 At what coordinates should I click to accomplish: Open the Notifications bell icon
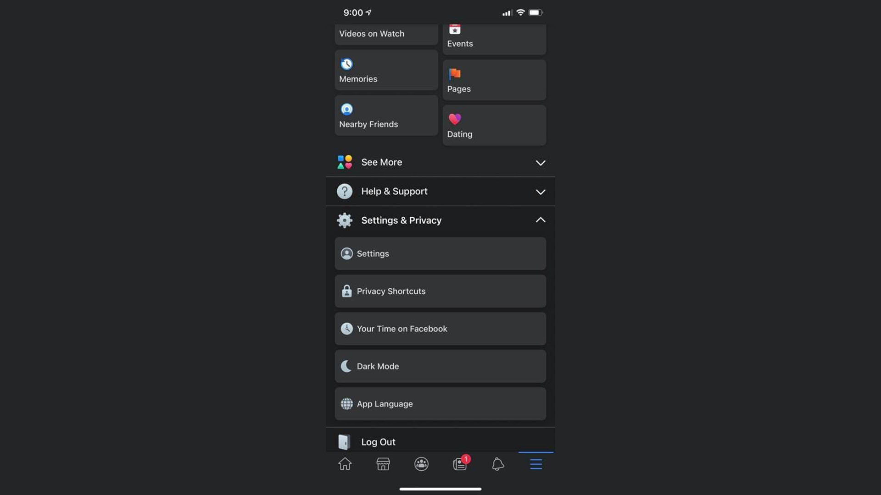498,464
